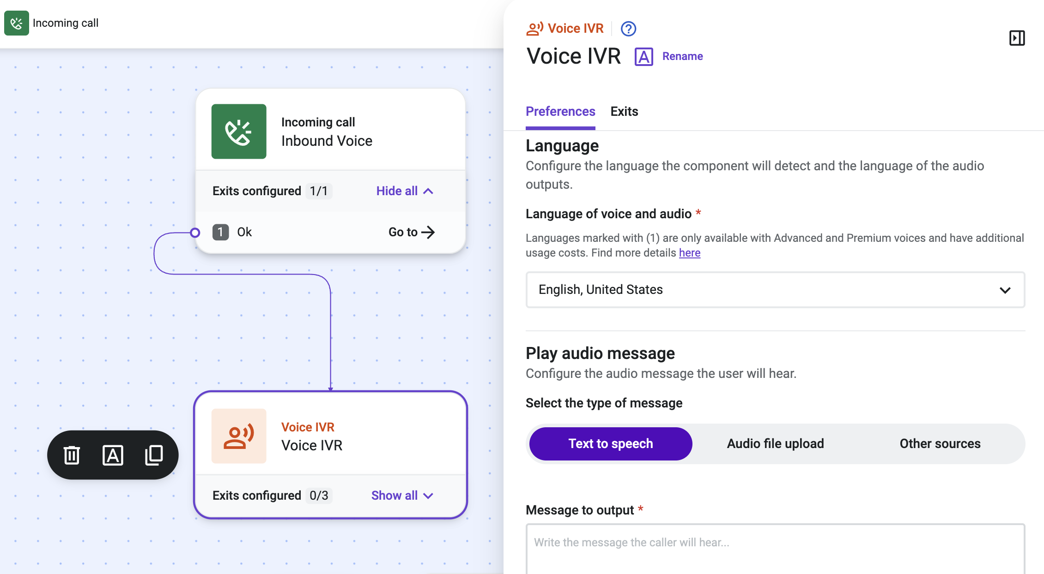Viewport: 1044px width, 574px height.
Task: Click the Rename link
Action: pos(682,56)
